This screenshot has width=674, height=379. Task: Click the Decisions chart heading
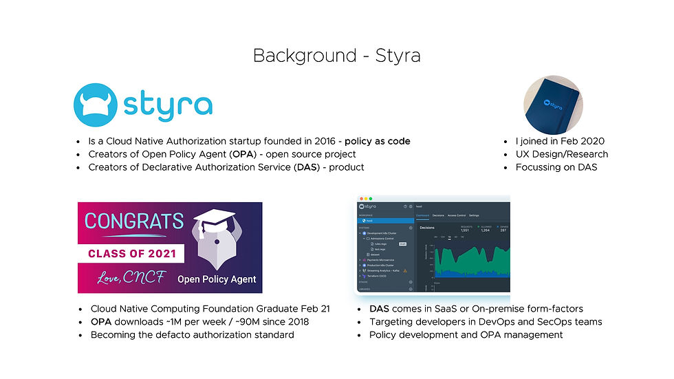(427, 228)
